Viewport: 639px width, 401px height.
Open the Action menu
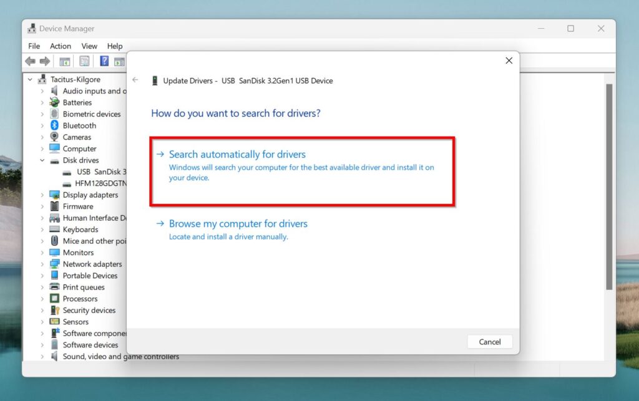(60, 46)
